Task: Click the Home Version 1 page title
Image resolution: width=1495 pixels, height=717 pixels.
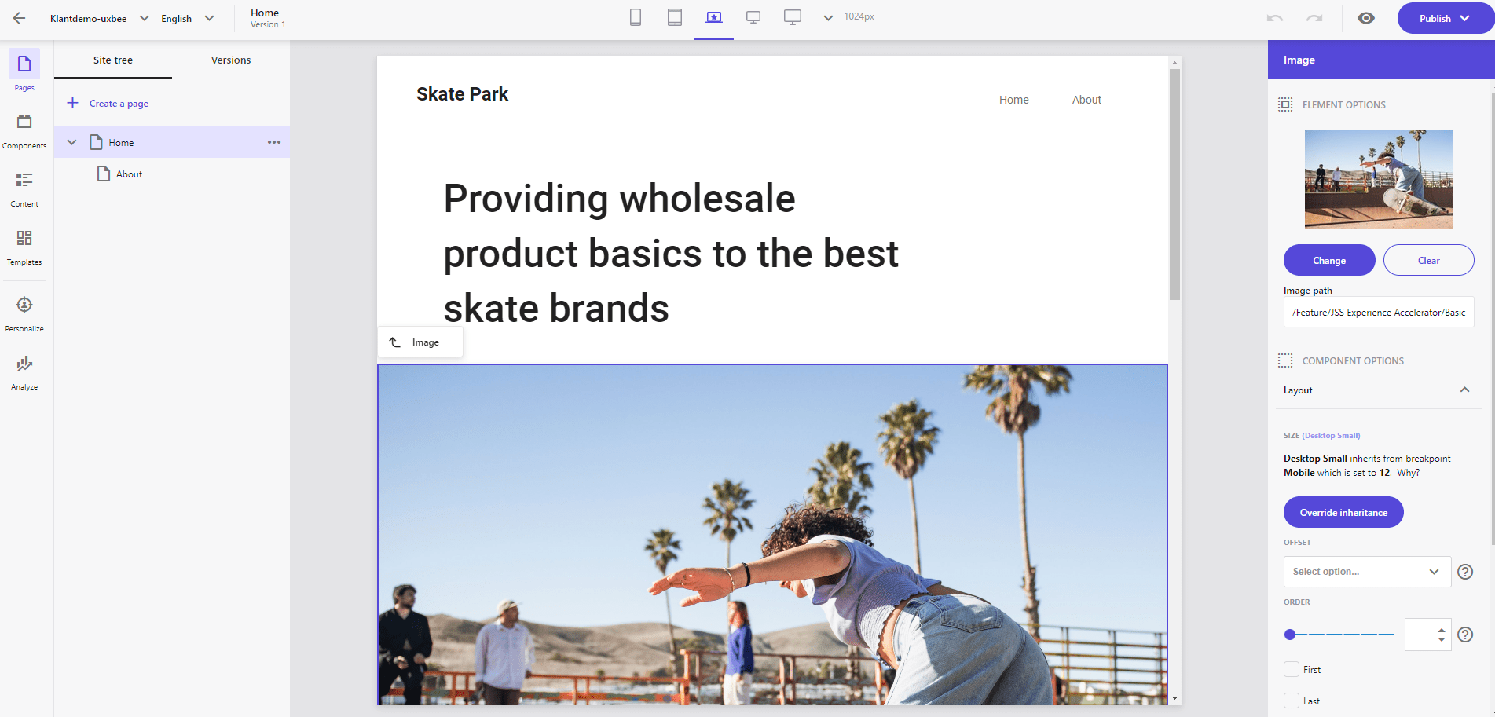Action: (x=268, y=18)
